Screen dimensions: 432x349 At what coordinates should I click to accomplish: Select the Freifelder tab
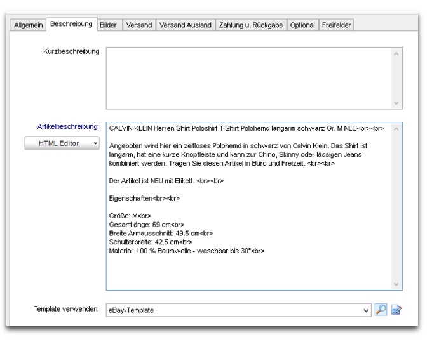(x=337, y=25)
